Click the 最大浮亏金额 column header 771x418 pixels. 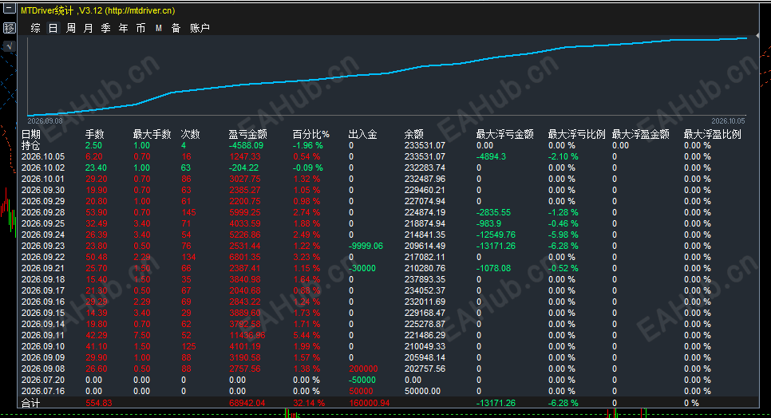(x=505, y=134)
